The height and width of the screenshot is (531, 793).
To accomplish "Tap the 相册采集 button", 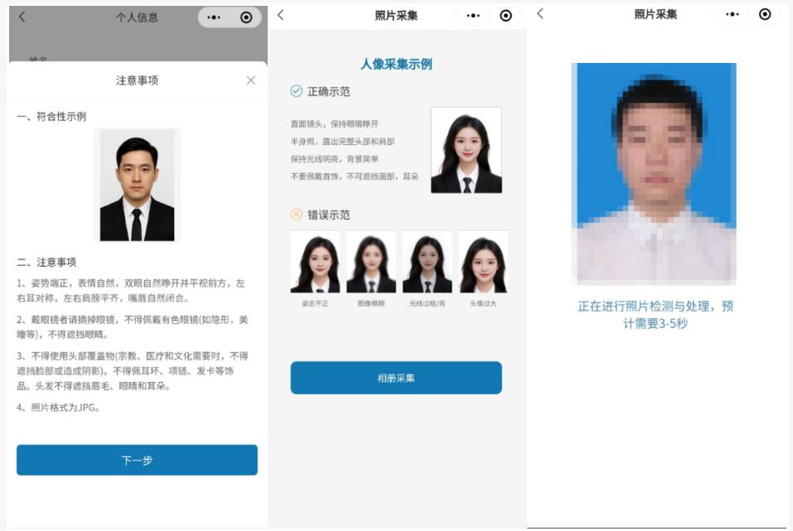I will click(397, 376).
